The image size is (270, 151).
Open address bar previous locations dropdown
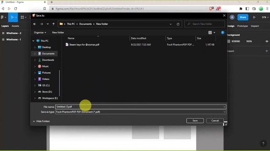pos(170,24)
